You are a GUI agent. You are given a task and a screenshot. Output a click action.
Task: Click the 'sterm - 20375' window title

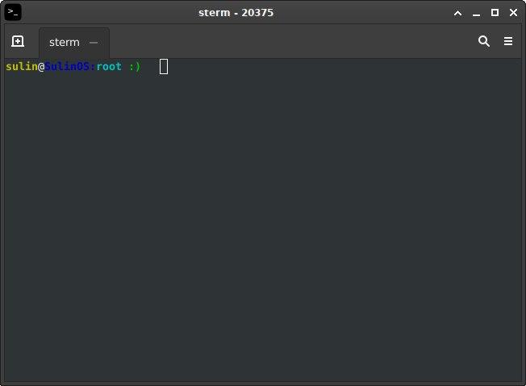[x=236, y=13]
